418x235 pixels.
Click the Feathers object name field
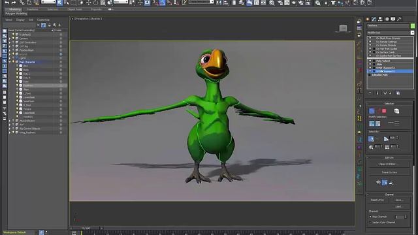(x=388, y=25)
